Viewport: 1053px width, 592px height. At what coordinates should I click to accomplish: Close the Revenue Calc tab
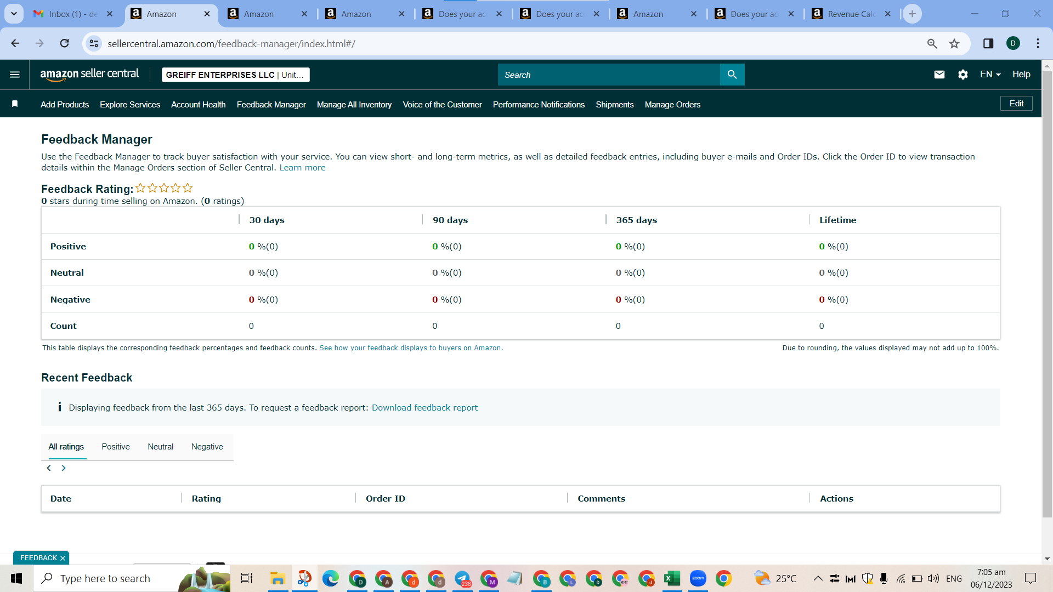[x=888, y=14]
